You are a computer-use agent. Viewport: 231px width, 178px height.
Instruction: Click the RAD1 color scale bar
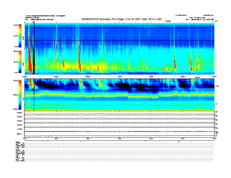(20, 62)
